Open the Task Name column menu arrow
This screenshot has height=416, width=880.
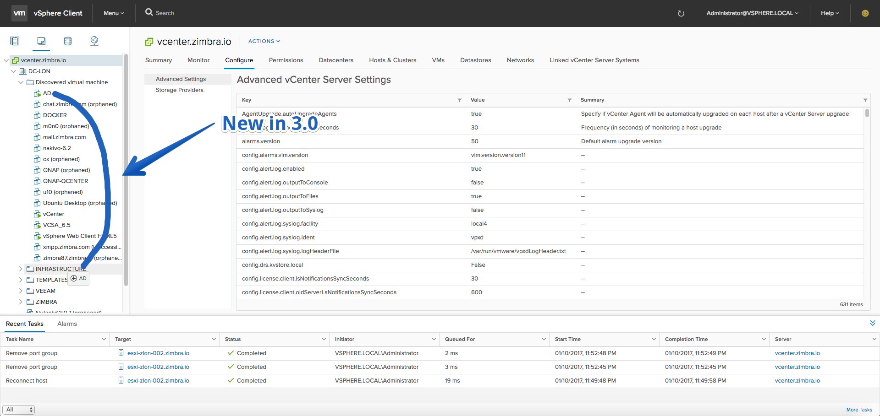104,339
